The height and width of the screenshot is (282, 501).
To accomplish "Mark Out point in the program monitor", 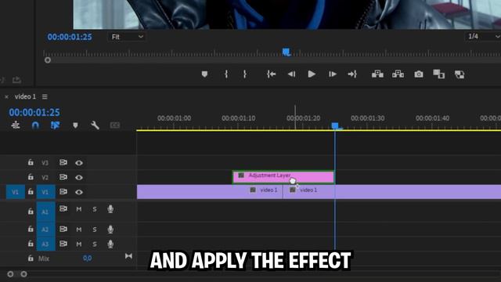I will coord(245,74).
